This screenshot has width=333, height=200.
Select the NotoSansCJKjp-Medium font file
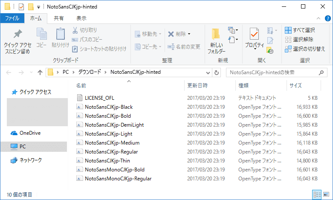point(108,143)
